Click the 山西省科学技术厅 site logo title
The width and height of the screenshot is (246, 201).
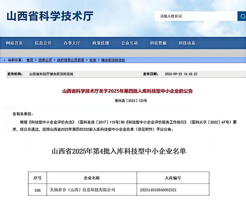coord(50,16)
